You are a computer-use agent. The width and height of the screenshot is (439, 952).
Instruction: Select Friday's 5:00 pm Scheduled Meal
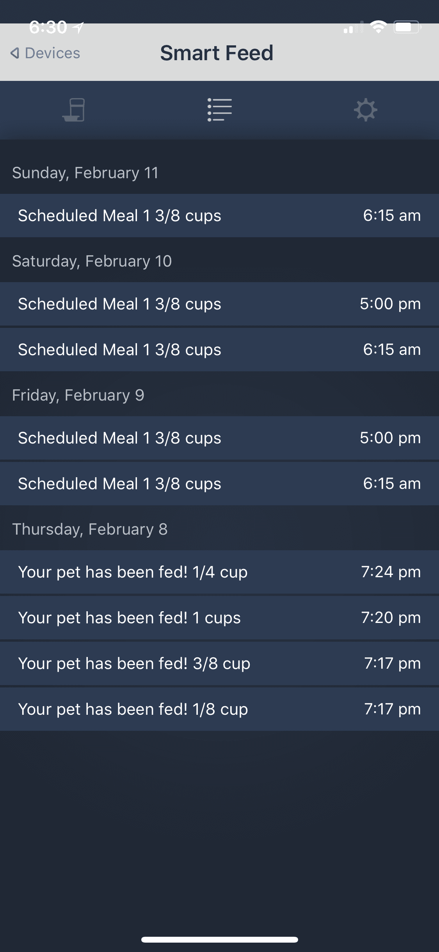point(219,438)
